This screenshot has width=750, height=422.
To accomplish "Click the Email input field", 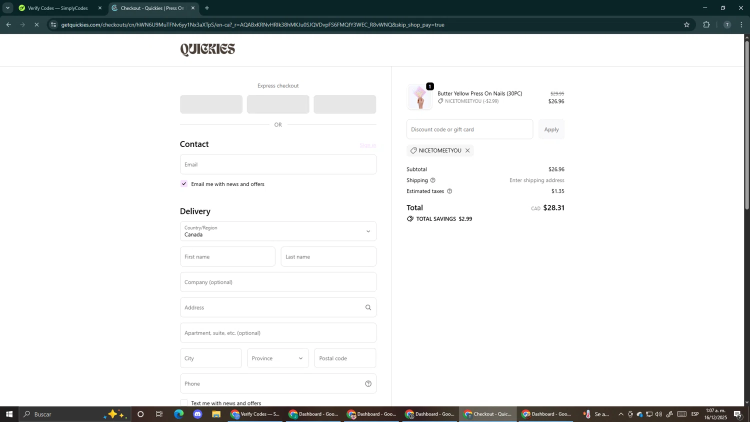I will coord(278,164).
